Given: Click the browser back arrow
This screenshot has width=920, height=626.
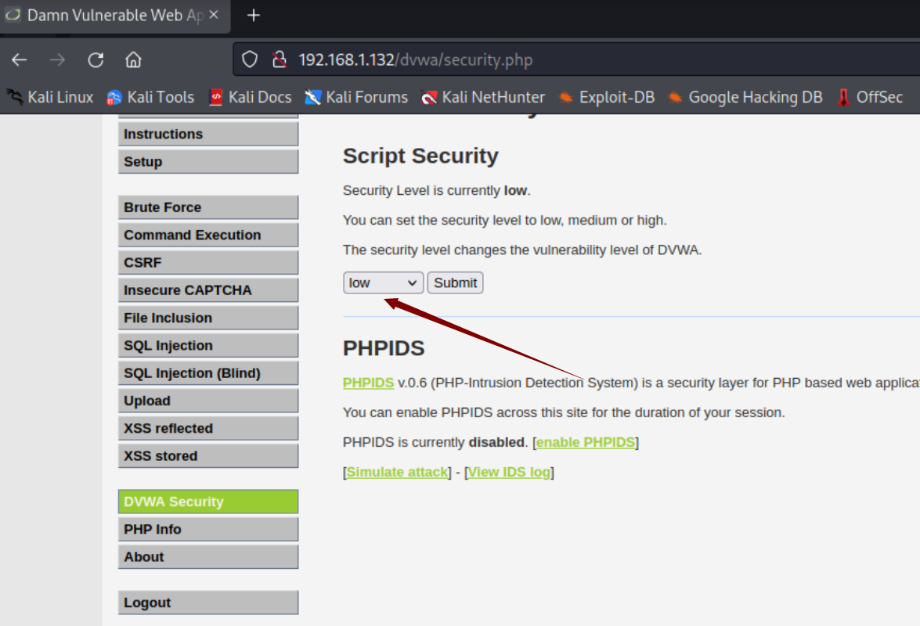Looking at the screenshot, I should [x=20, y=60].
